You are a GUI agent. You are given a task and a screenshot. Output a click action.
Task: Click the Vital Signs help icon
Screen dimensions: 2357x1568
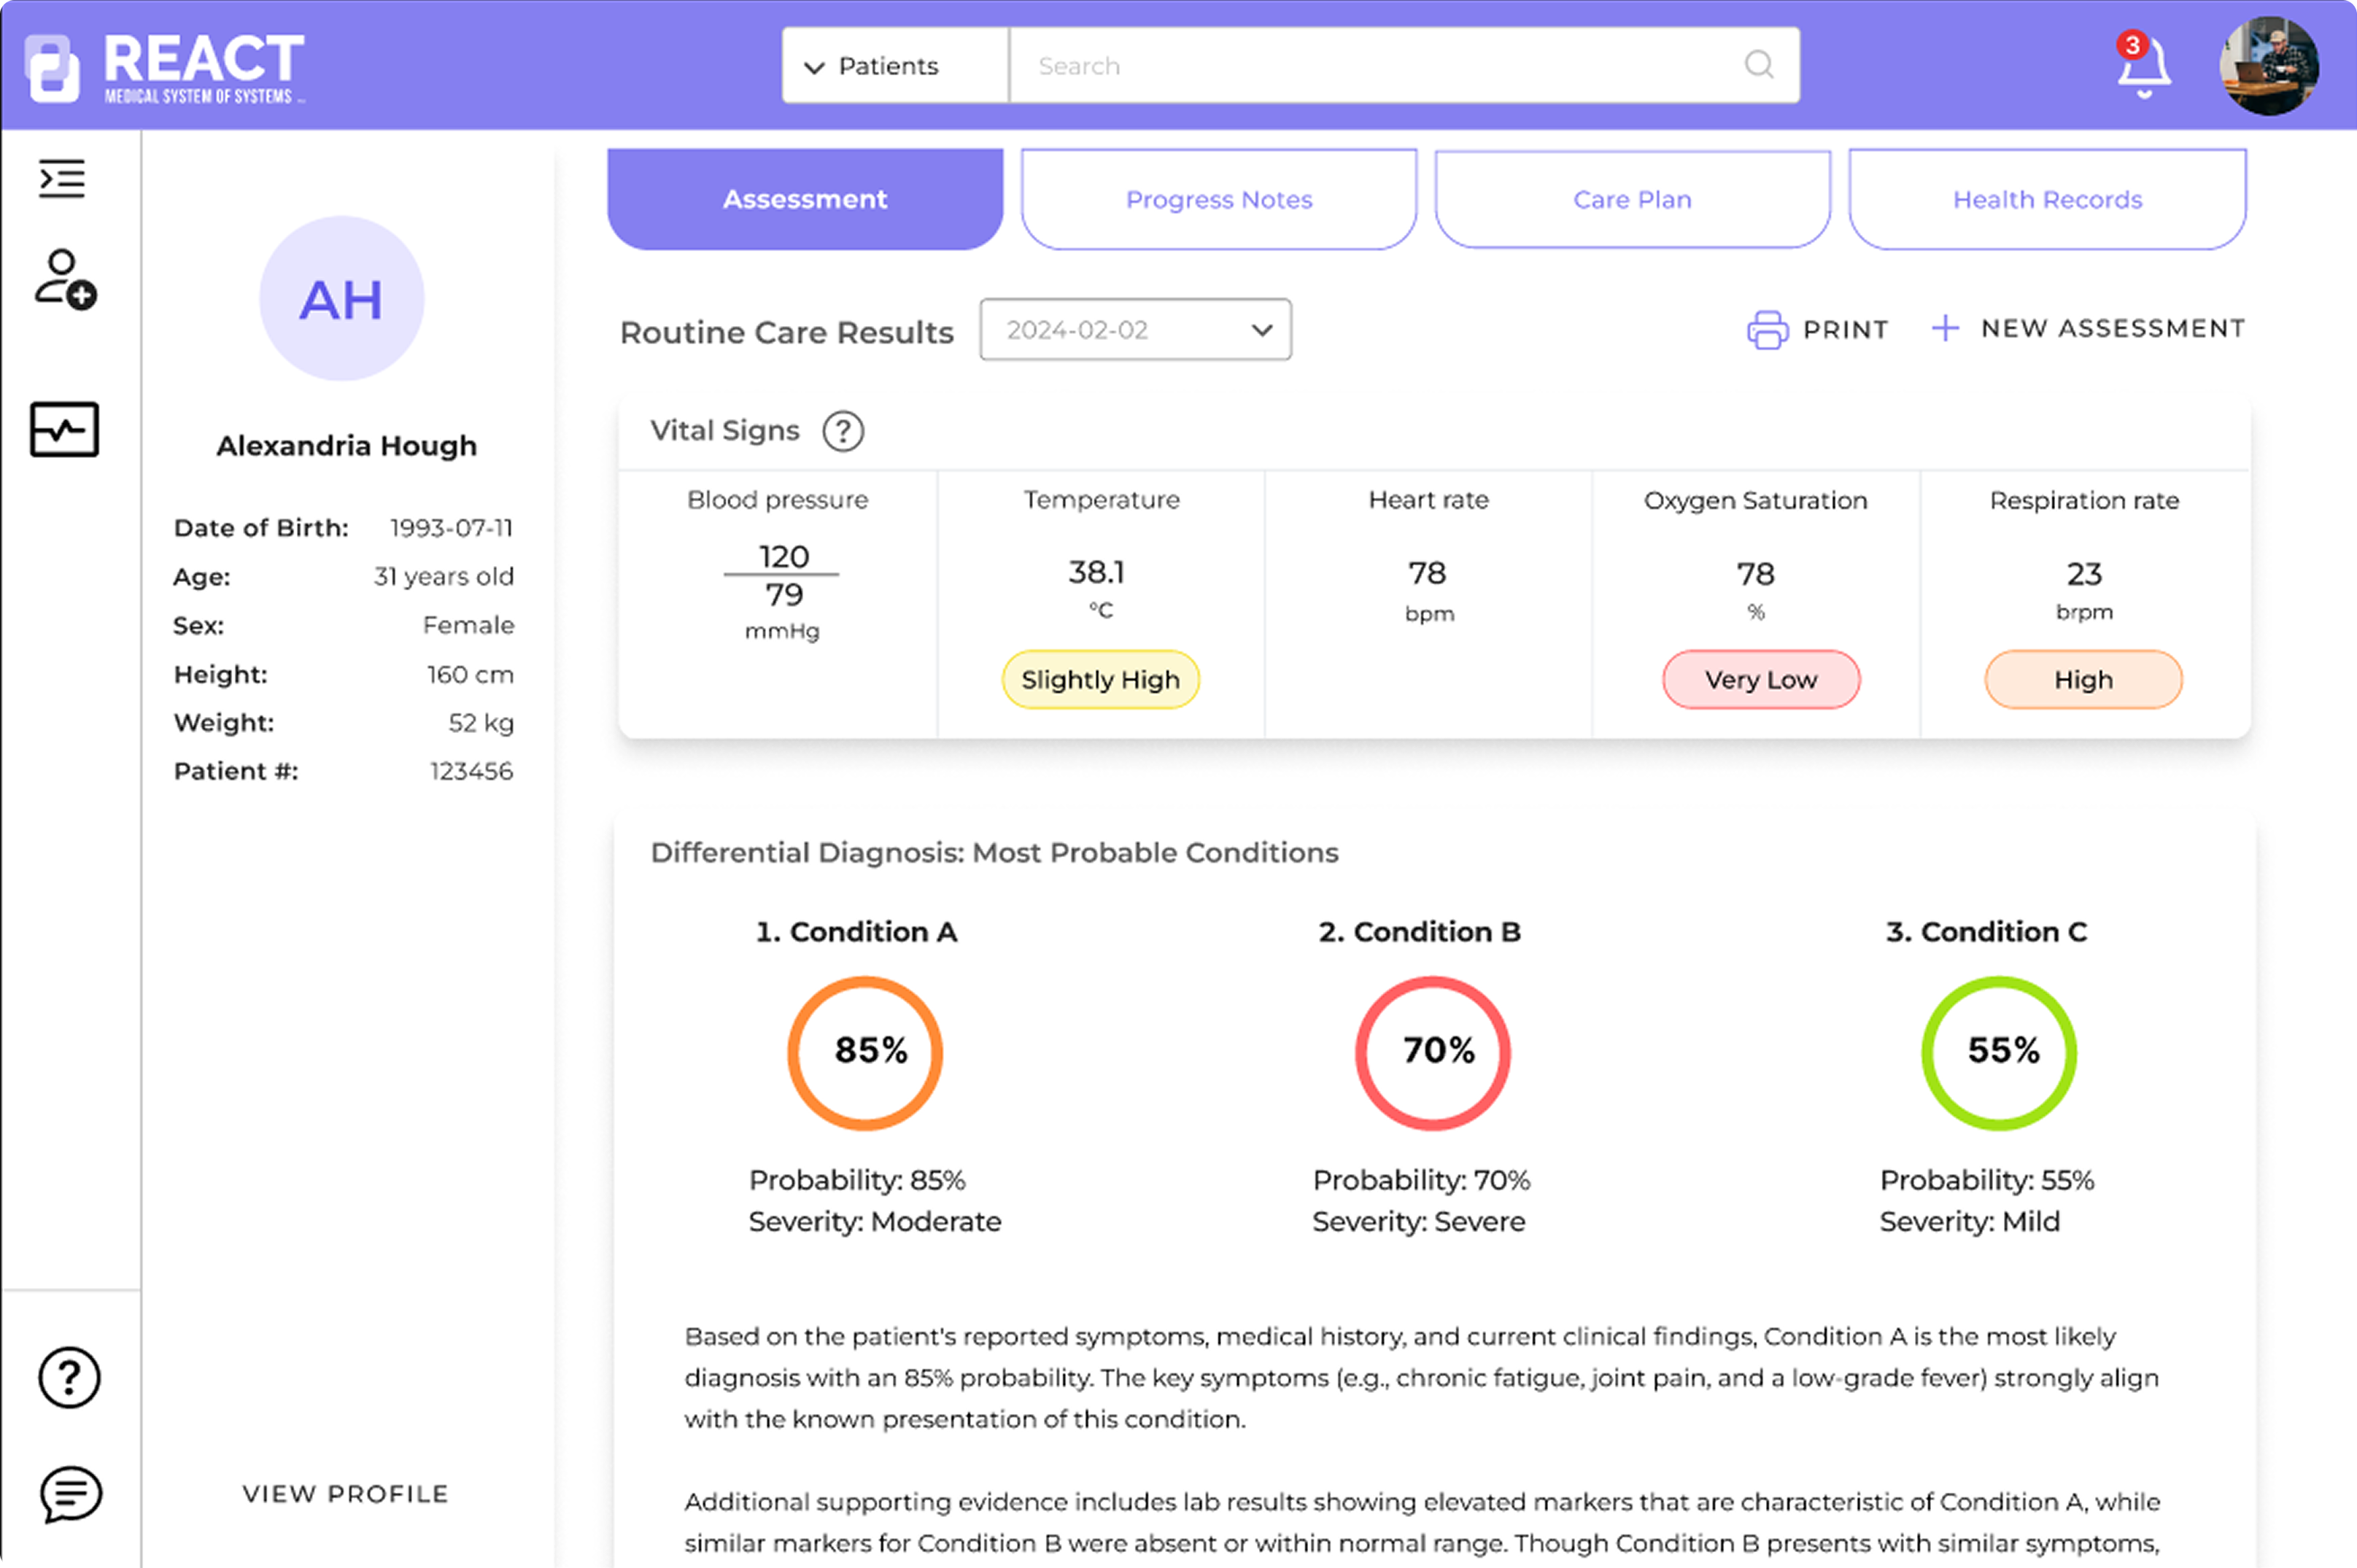(x=843, y=432)
